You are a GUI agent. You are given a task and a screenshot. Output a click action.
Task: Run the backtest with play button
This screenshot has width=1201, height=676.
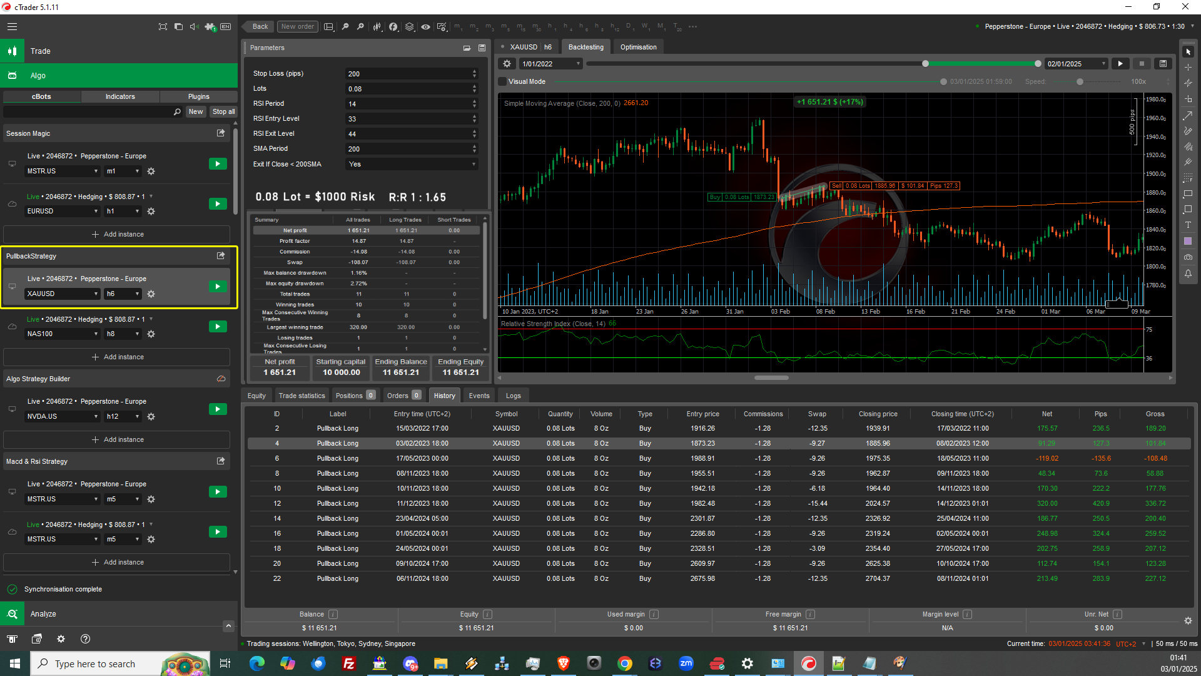click(1120, 64)
